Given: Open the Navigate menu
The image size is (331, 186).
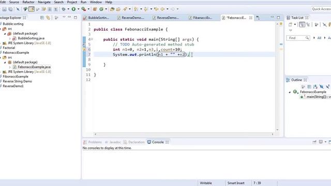Looking at the screenshot, I should click(44, 2).
